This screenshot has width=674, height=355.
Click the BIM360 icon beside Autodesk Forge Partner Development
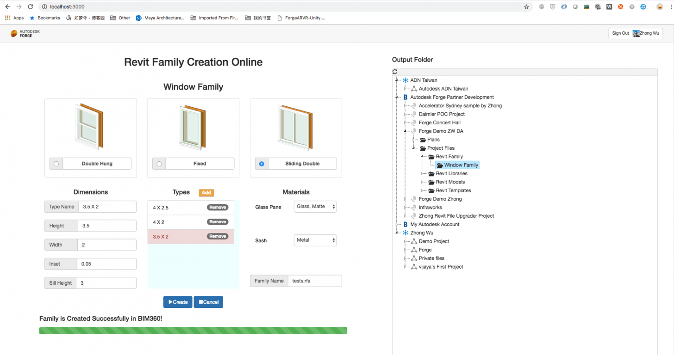(x=405, y=97)
